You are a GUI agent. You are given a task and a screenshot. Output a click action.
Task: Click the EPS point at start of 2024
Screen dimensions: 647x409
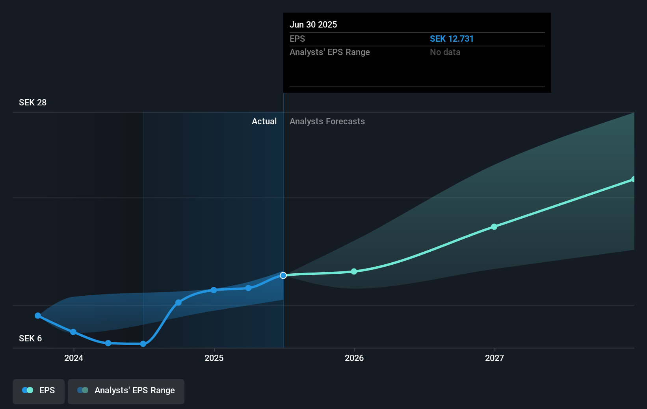point(73,332)
